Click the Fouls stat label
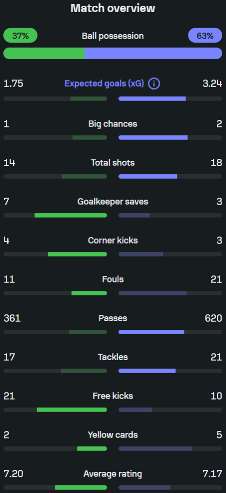 click(x=113, y=279)
